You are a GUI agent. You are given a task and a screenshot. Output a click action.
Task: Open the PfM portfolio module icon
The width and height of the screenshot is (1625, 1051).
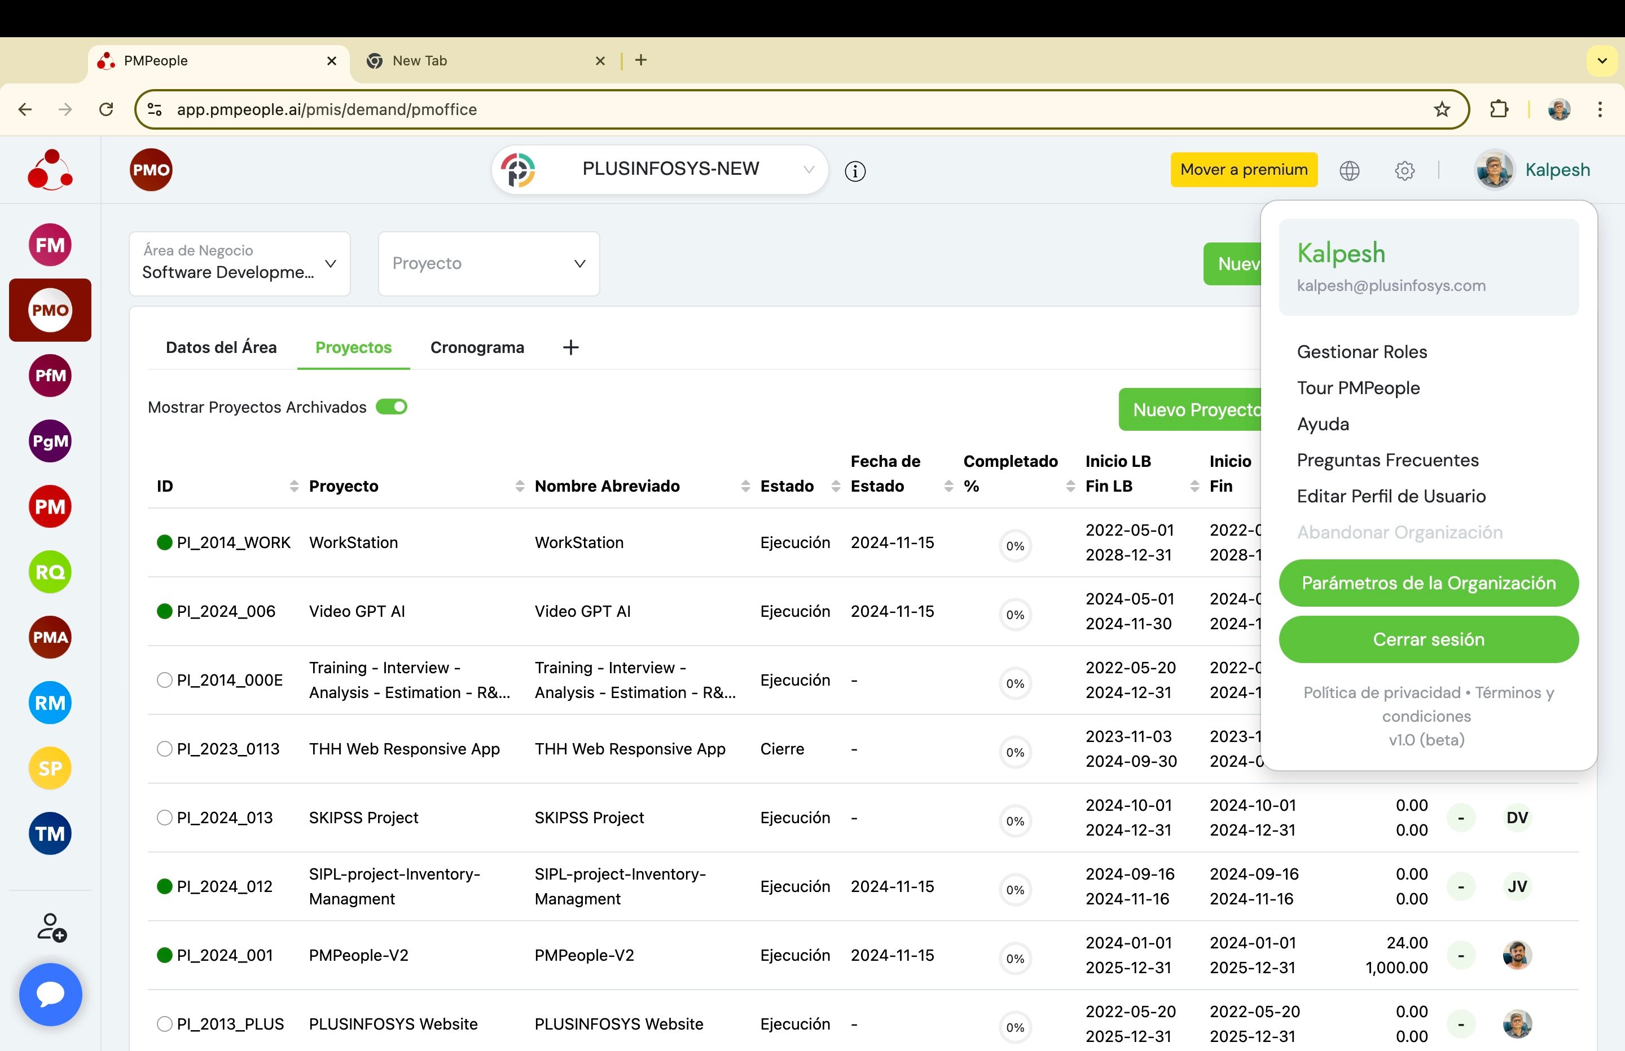(x=50, y=376)
